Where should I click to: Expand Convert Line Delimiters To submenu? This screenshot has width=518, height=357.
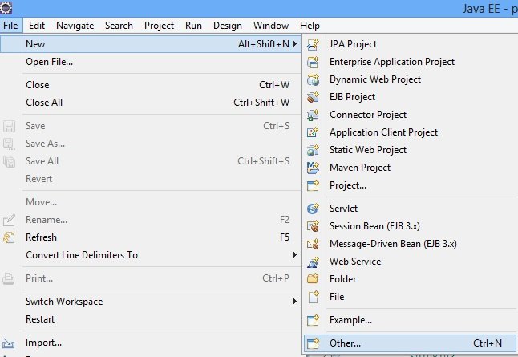(294, 254)
